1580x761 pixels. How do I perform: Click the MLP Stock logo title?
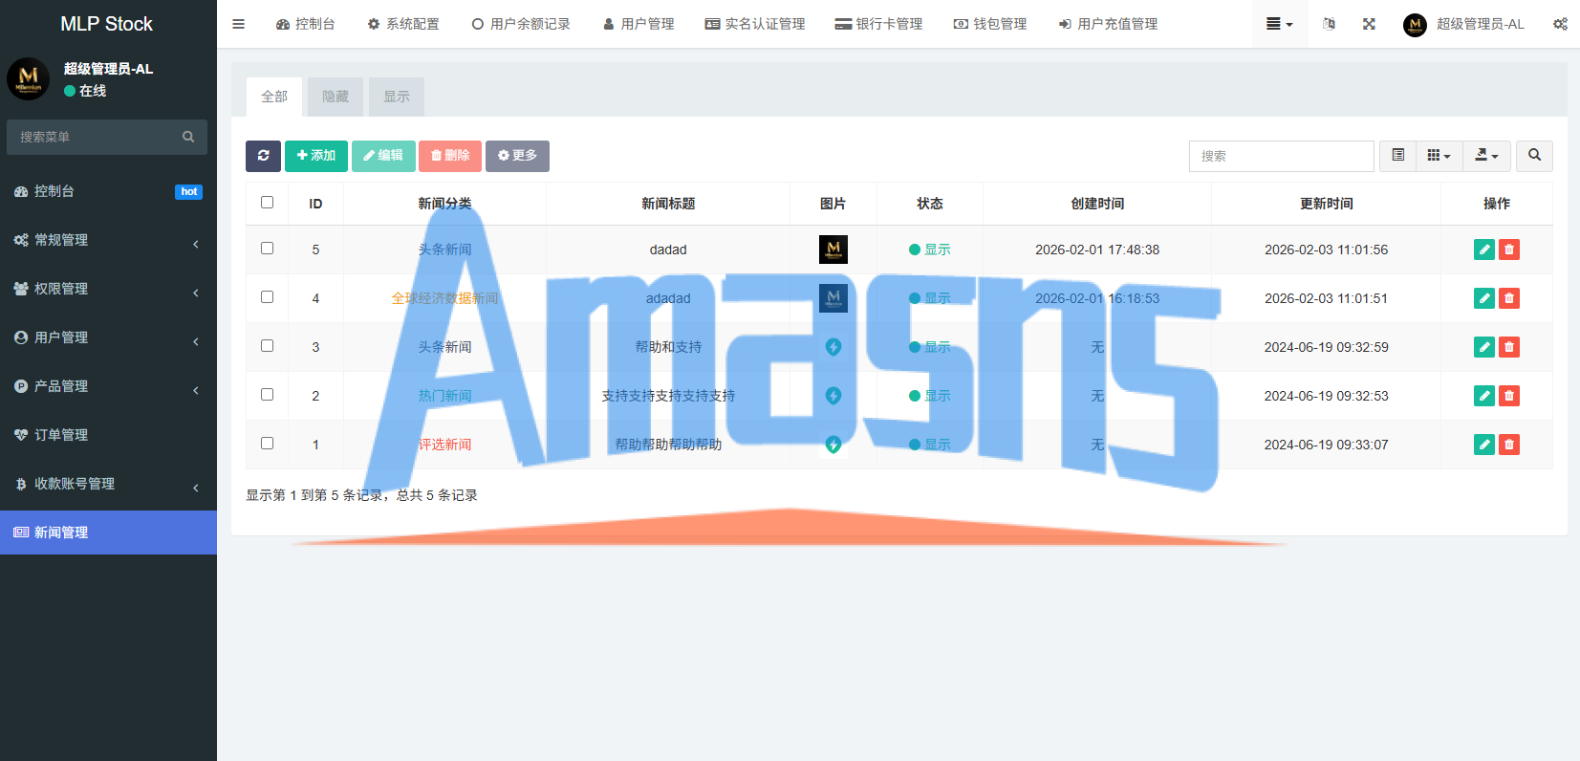click(x=106, y=24)
